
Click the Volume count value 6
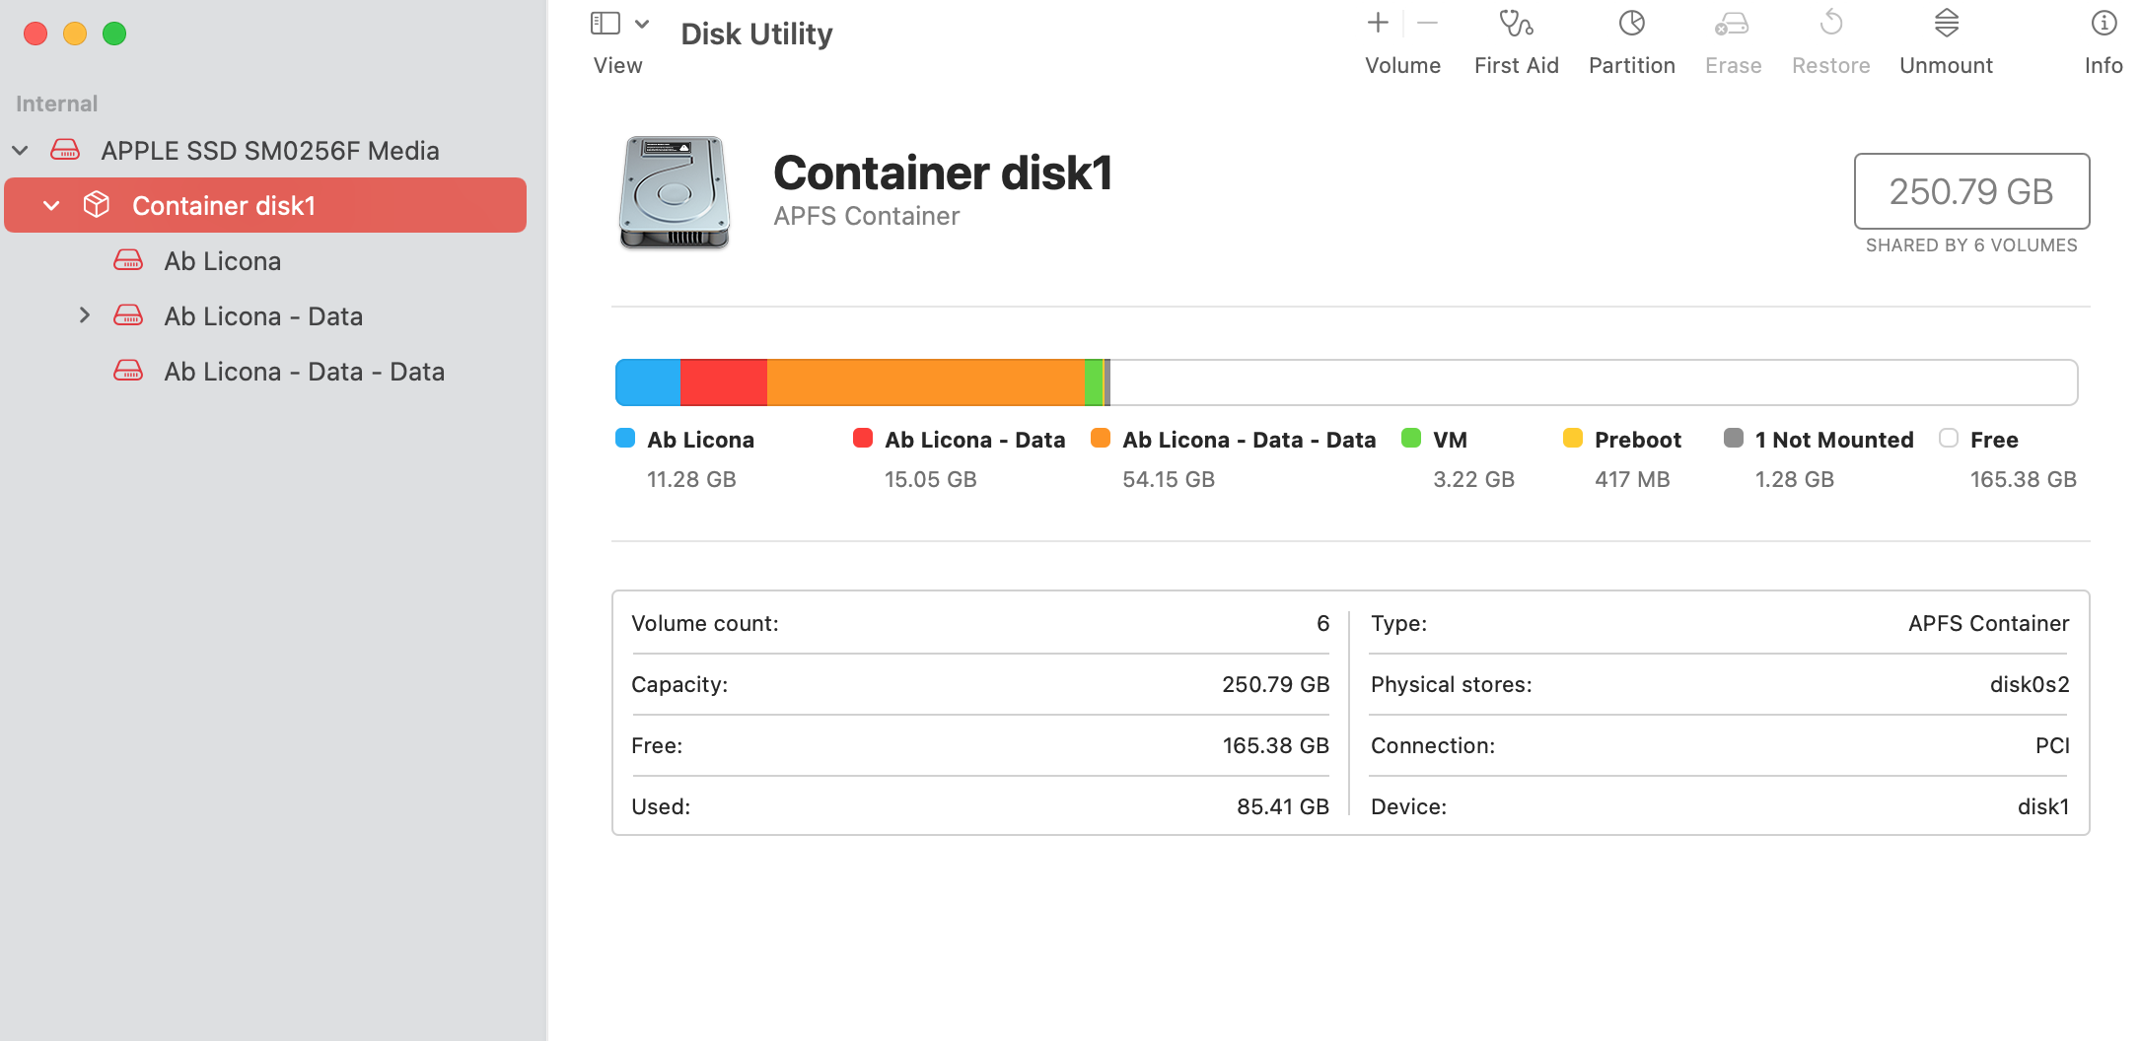click(x=1323, y=623)
